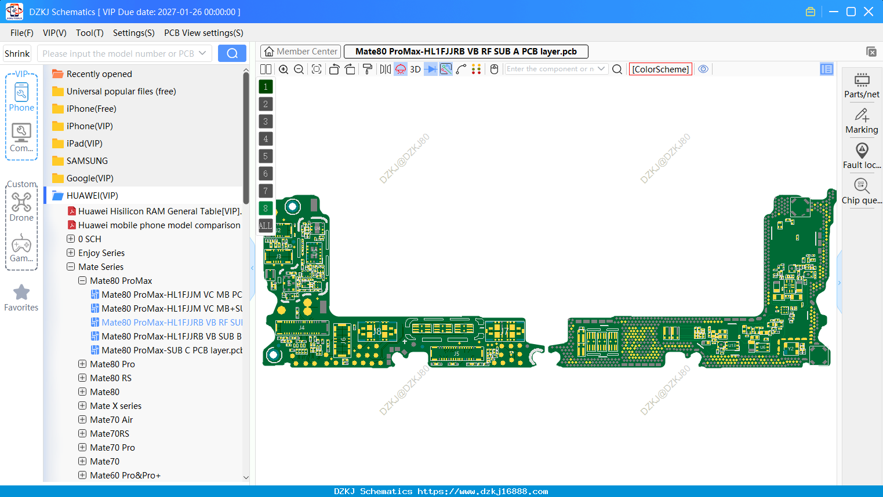
Task: Click the mouse settings icon
Action: (495, 69)
